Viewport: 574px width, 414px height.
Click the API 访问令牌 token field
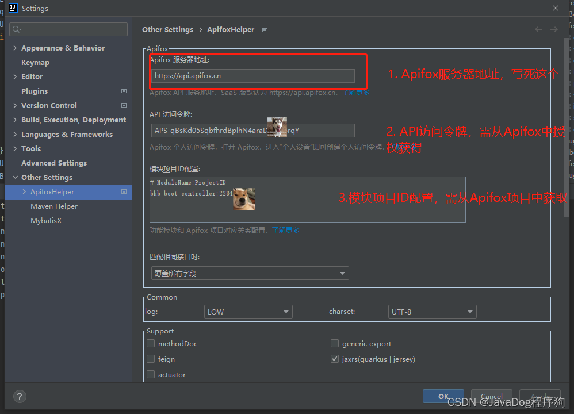coord(253,131)
